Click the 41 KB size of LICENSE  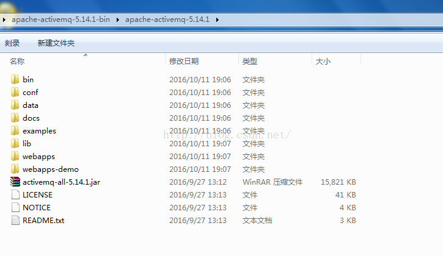coord(345,195)
